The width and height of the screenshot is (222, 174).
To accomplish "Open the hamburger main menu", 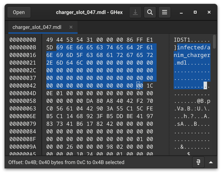I will [x=164, y=13].
